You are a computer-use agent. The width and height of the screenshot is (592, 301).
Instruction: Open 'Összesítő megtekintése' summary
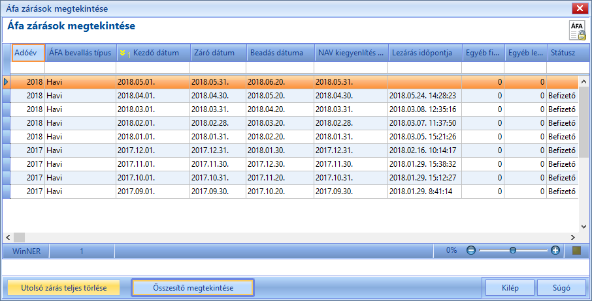[193, 288]
